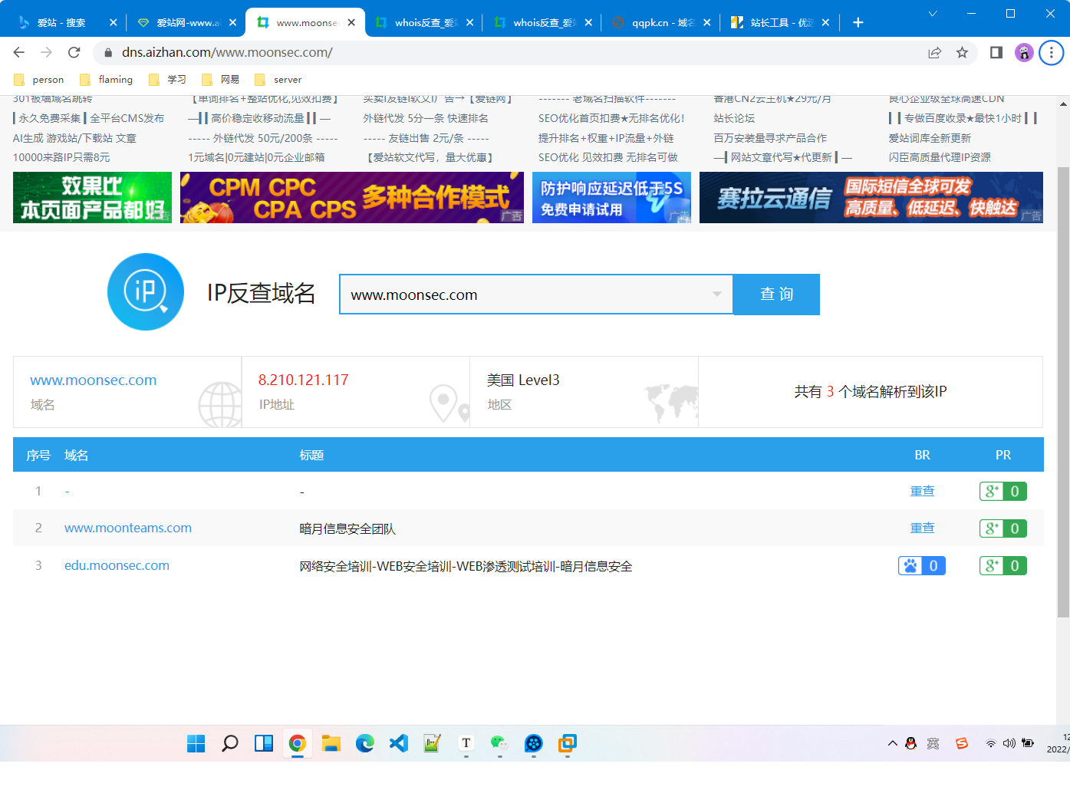
Task: Open a new browser tab
Action: coord(858,22)
